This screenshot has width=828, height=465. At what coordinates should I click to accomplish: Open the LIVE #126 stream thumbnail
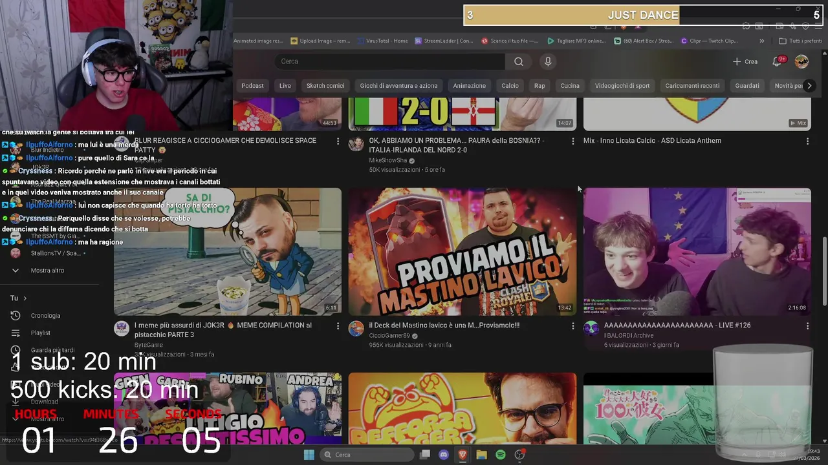[697, 251]
